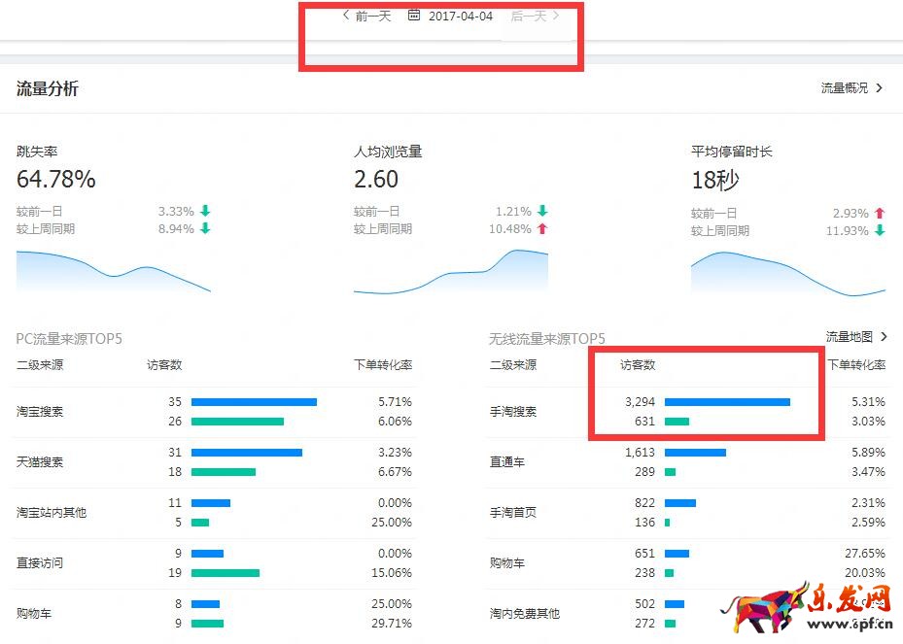Open the 2017-04-04 date picker field
Image resolution: width=903 pixels, height=644 pixels.
point(460,17)
